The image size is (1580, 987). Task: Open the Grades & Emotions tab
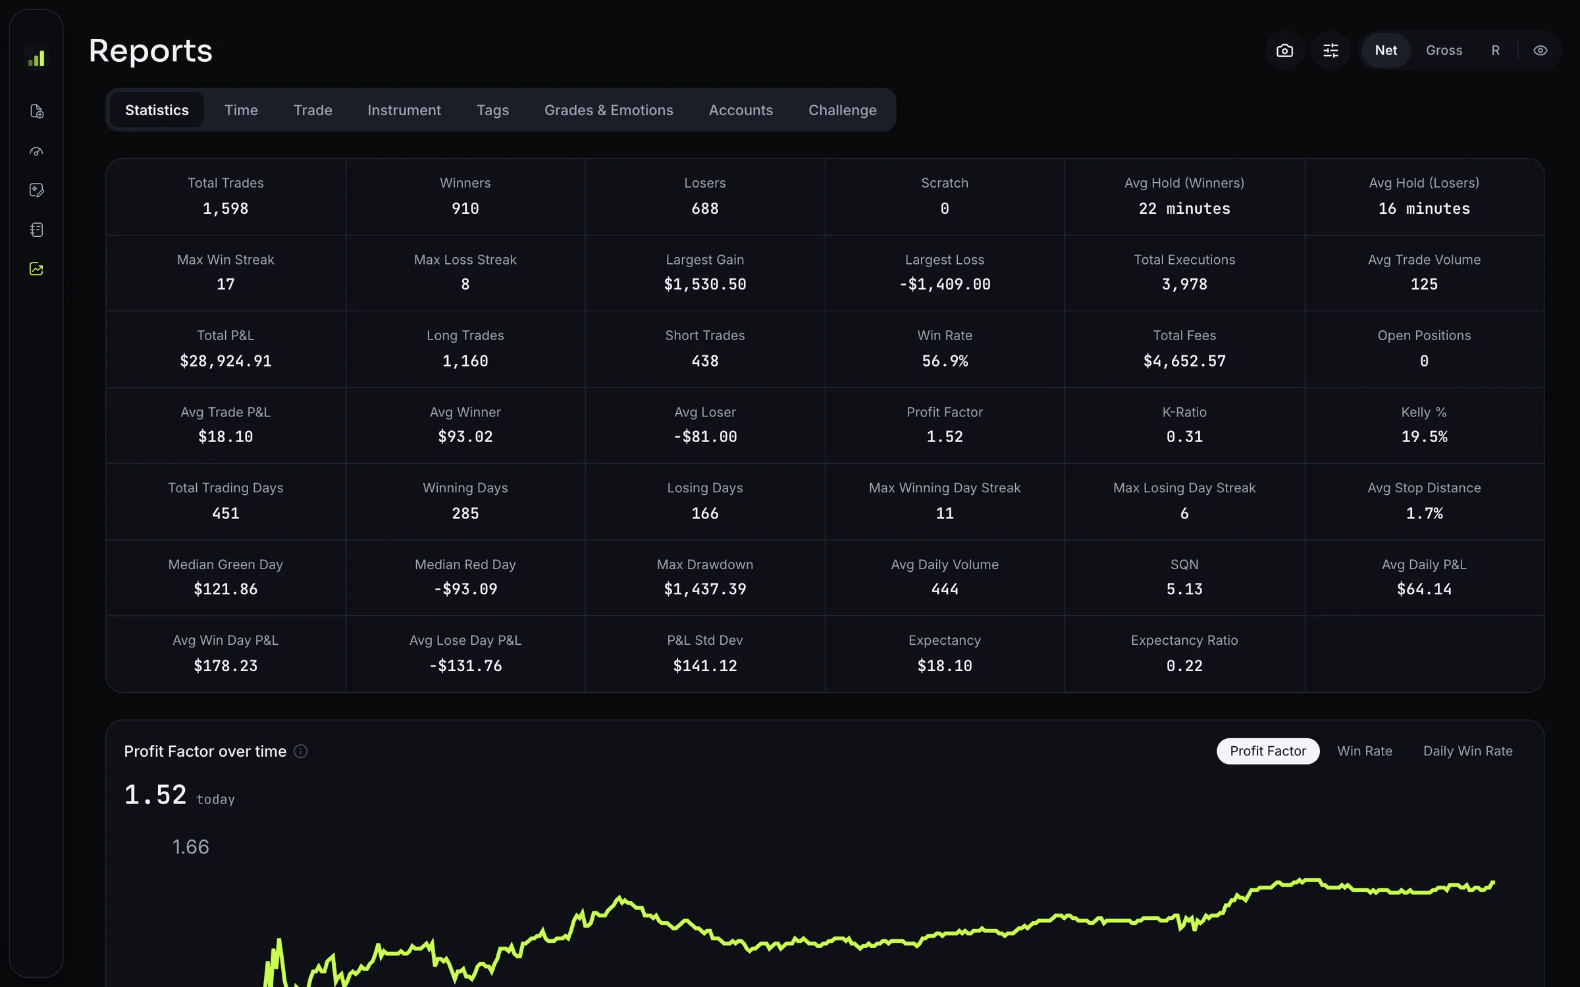[x=608, y=110]
